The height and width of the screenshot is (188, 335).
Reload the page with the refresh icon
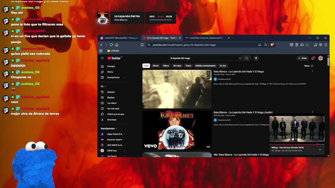111,45
